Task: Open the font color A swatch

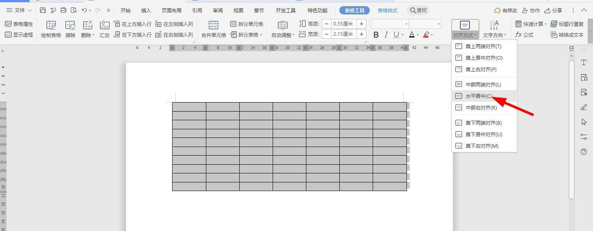Action: point(411,35)
